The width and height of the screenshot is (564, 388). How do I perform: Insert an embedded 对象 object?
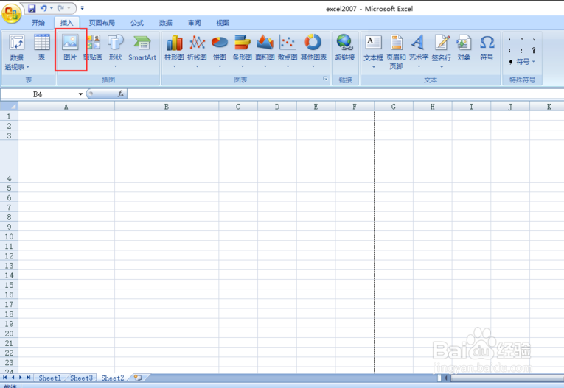point(464,49)
